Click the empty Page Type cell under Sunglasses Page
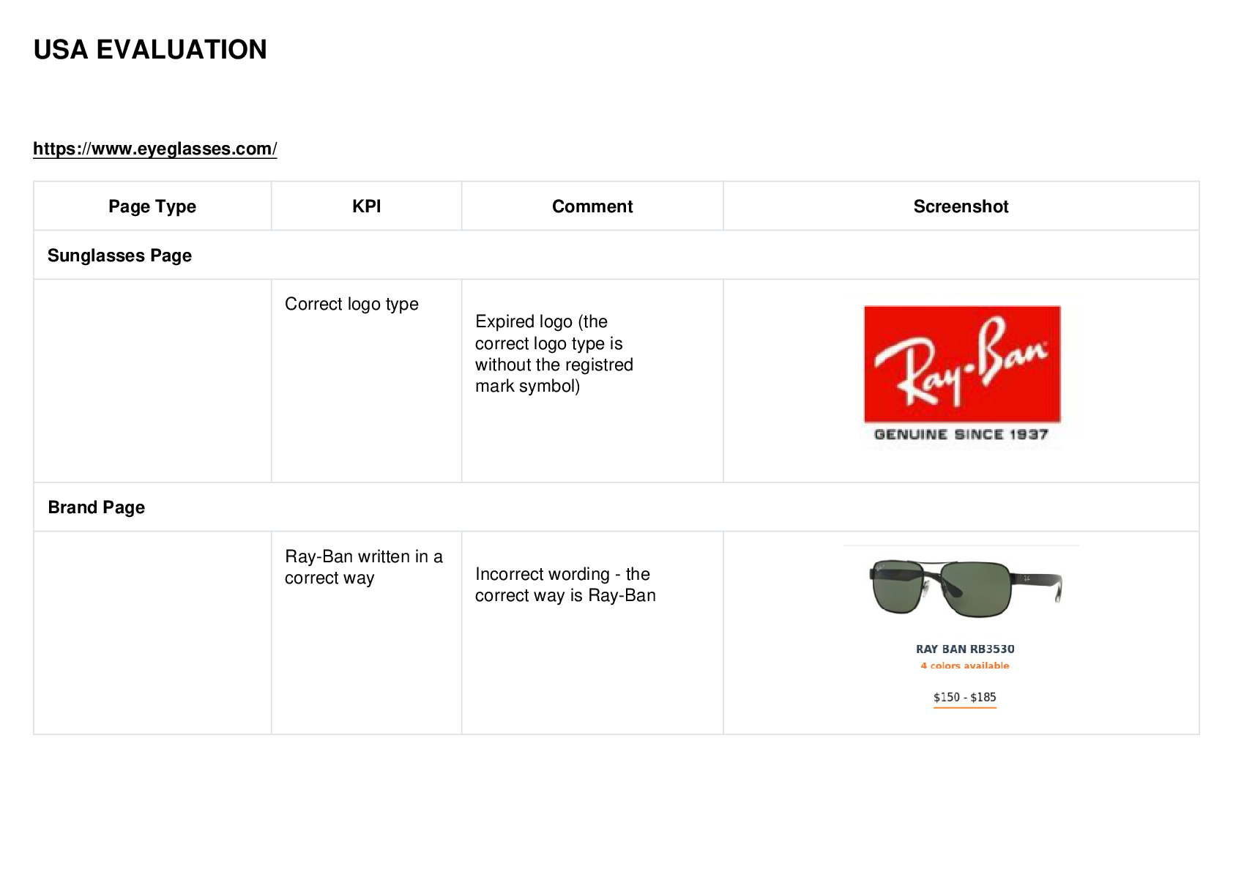The image size is (1233, 872). coord(152,381)
